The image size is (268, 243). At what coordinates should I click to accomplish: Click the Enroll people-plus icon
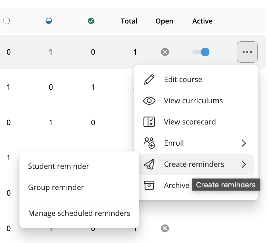[x=149, y=143]
